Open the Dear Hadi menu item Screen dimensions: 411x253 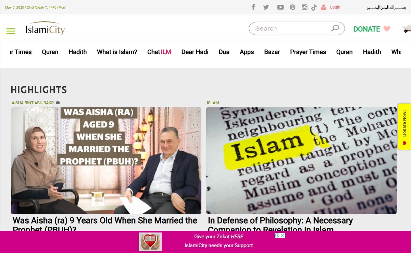tap(195, 52)
